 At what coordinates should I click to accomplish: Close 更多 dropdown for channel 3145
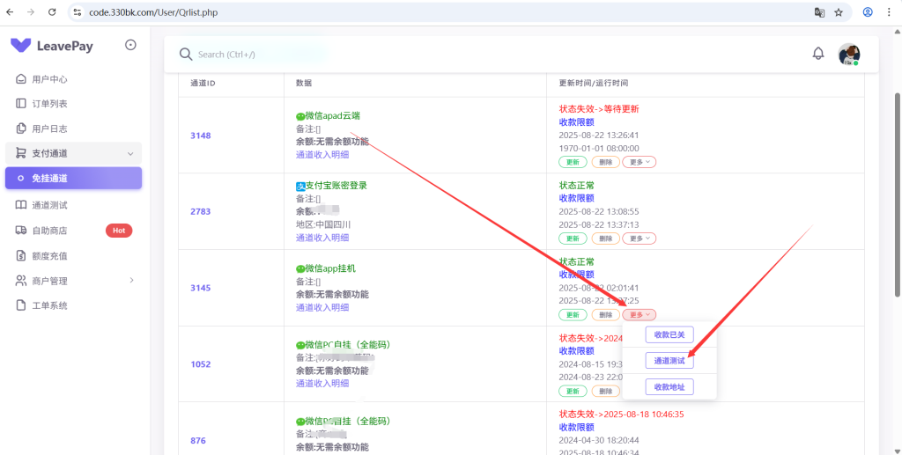click(x=640, y=315)
